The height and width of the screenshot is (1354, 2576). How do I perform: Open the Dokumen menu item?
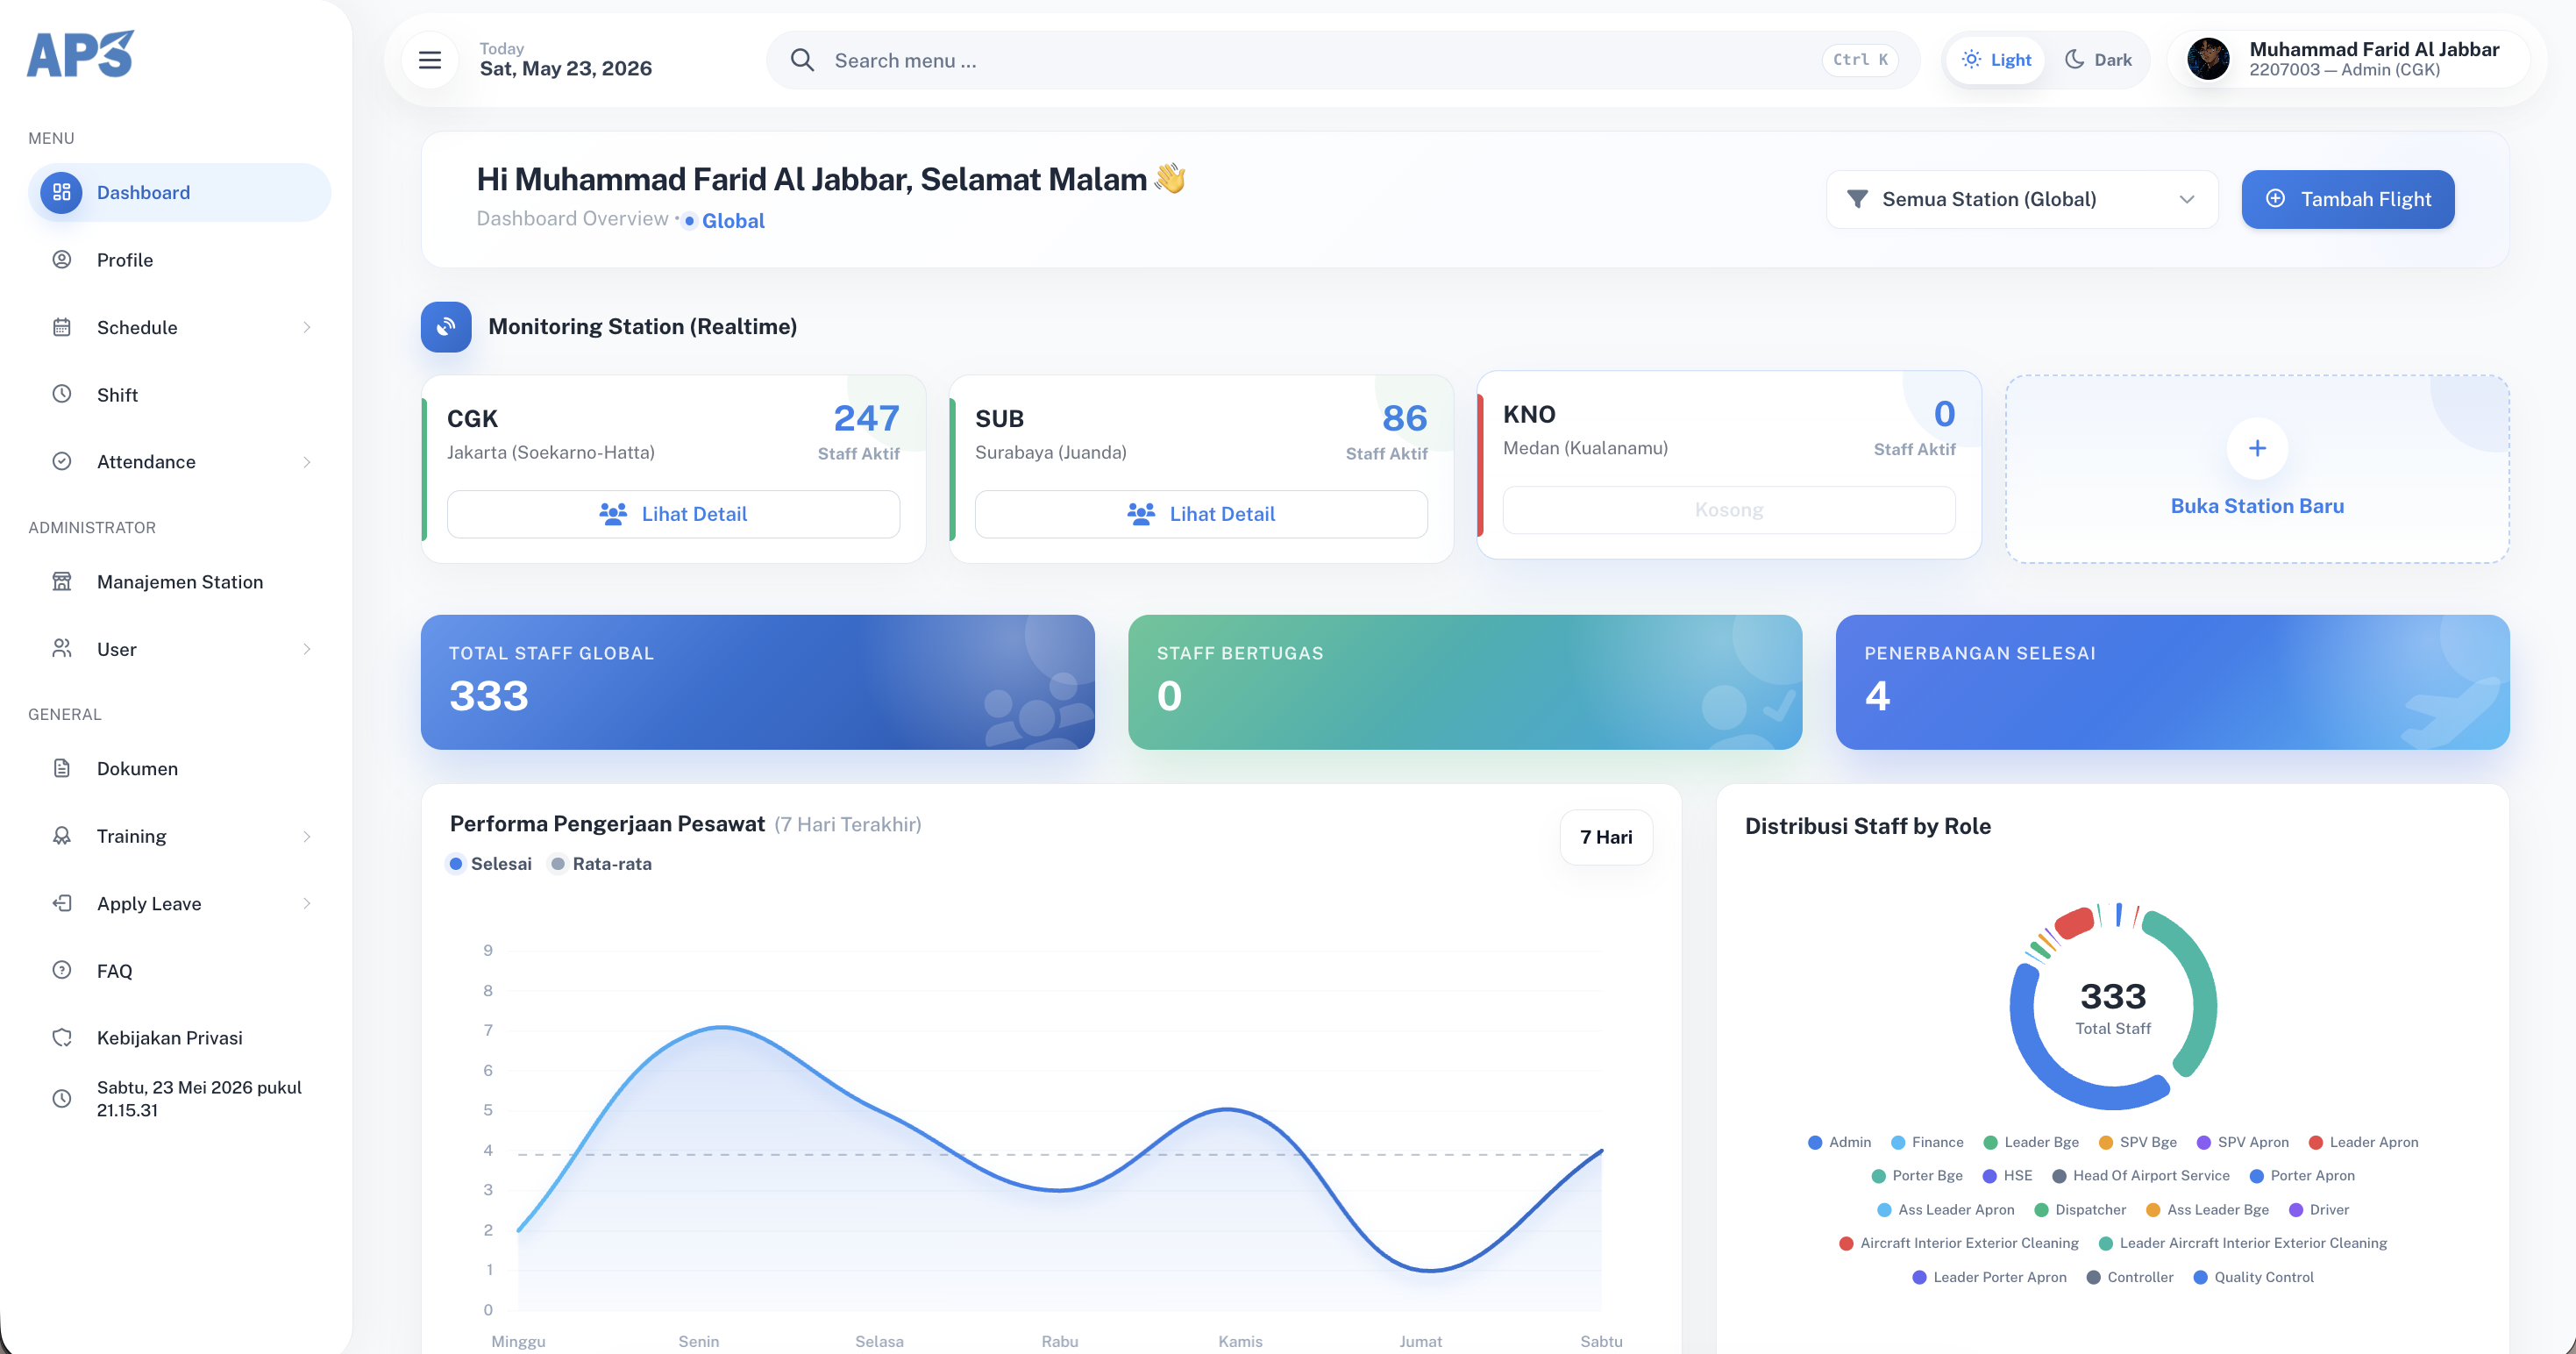pyautogui.click(x=179, y=768)
